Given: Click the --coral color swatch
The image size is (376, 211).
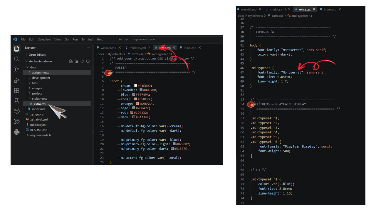Looking at the screenshot, I should click(x=136, y=99).
